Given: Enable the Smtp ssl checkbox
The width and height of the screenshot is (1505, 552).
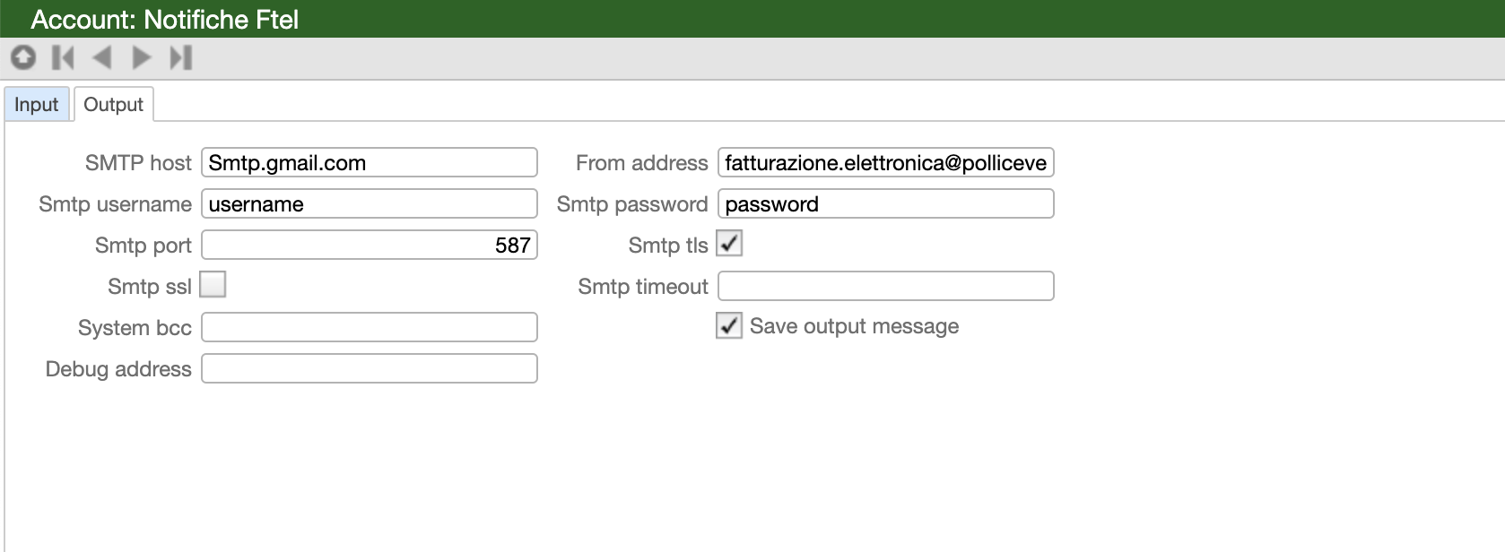Looking at the screenshot, I should 213,285.
